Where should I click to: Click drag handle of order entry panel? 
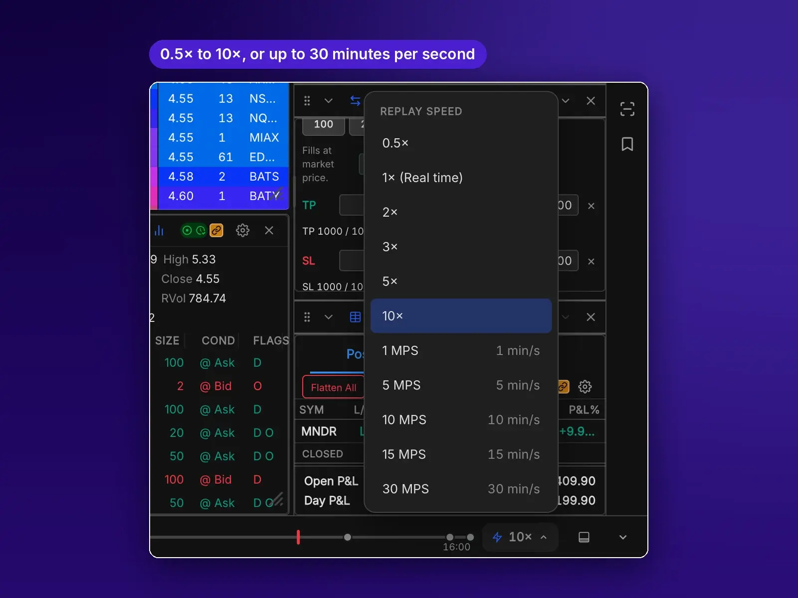(307, 101)
